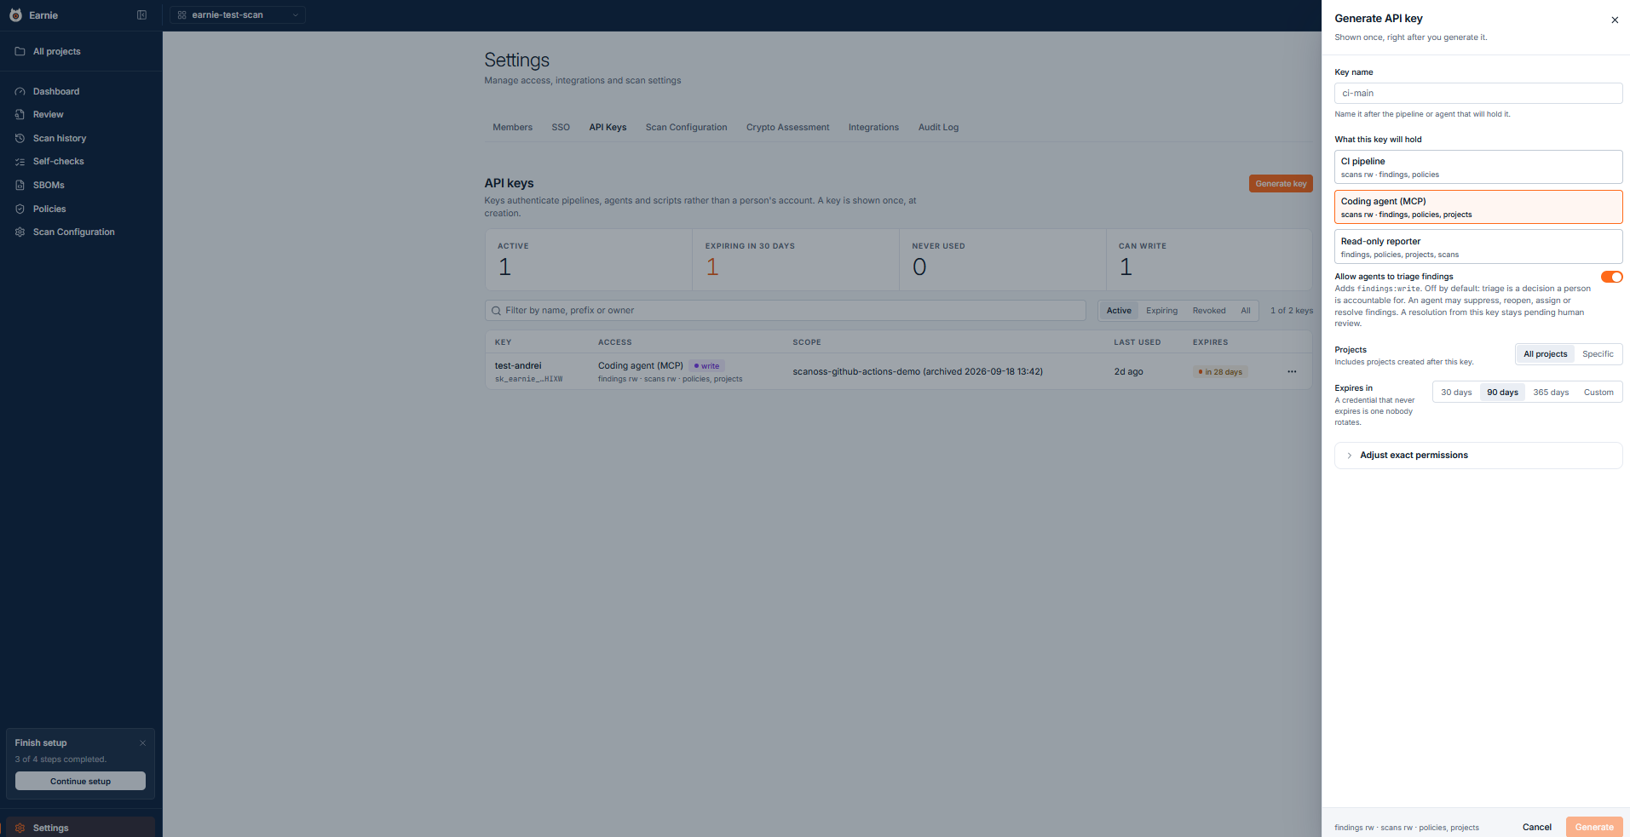
Task: Open the Members tab
Action: (512, 128)
